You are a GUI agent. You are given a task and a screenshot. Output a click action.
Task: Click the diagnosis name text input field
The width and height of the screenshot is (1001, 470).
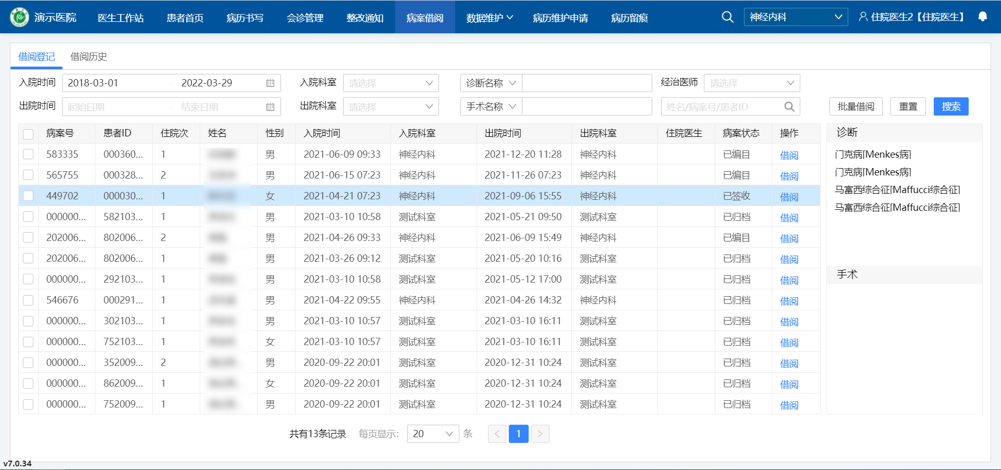tap(587, 83)
